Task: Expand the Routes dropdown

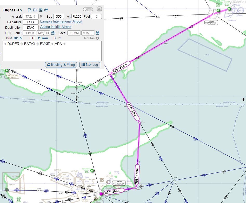Action: tap(91, 38)
